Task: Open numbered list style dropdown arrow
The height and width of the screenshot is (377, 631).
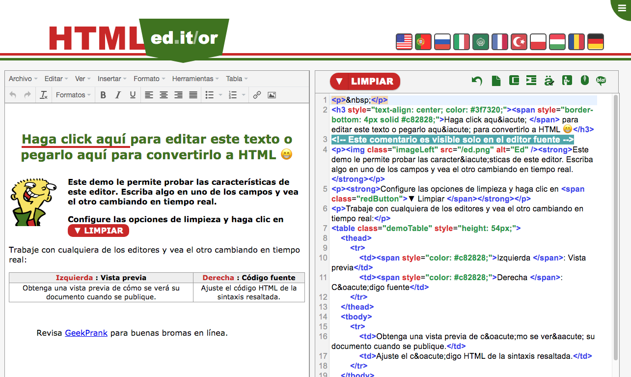Action: [244, 95]
